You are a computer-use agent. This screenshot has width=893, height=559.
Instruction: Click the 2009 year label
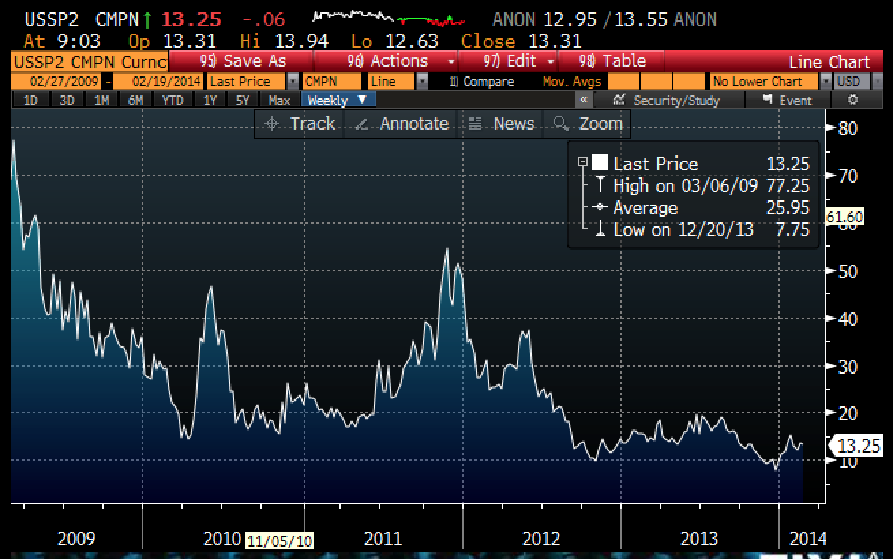click(x=76, y=539)
